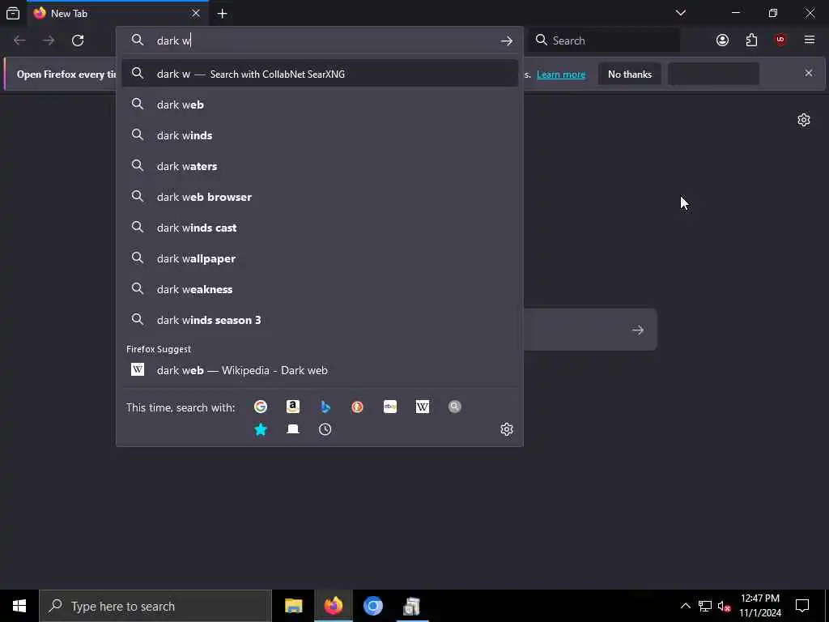Search this time with eBay
This screenshot has width=829, height=622.
(390, 407)
